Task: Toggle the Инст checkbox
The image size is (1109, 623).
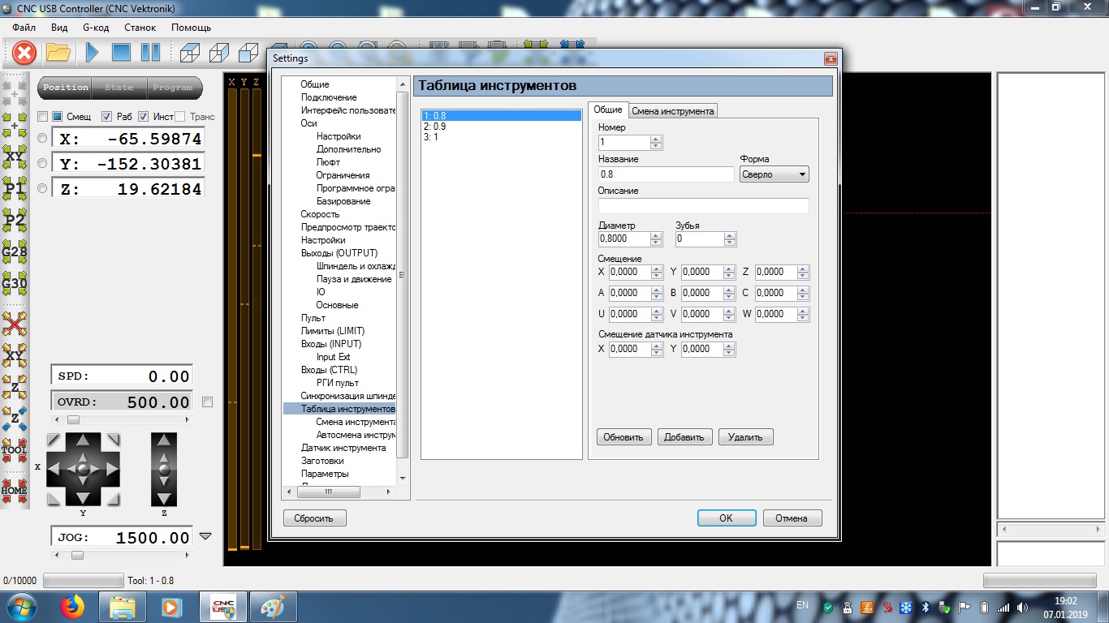Action: [144, 117]
